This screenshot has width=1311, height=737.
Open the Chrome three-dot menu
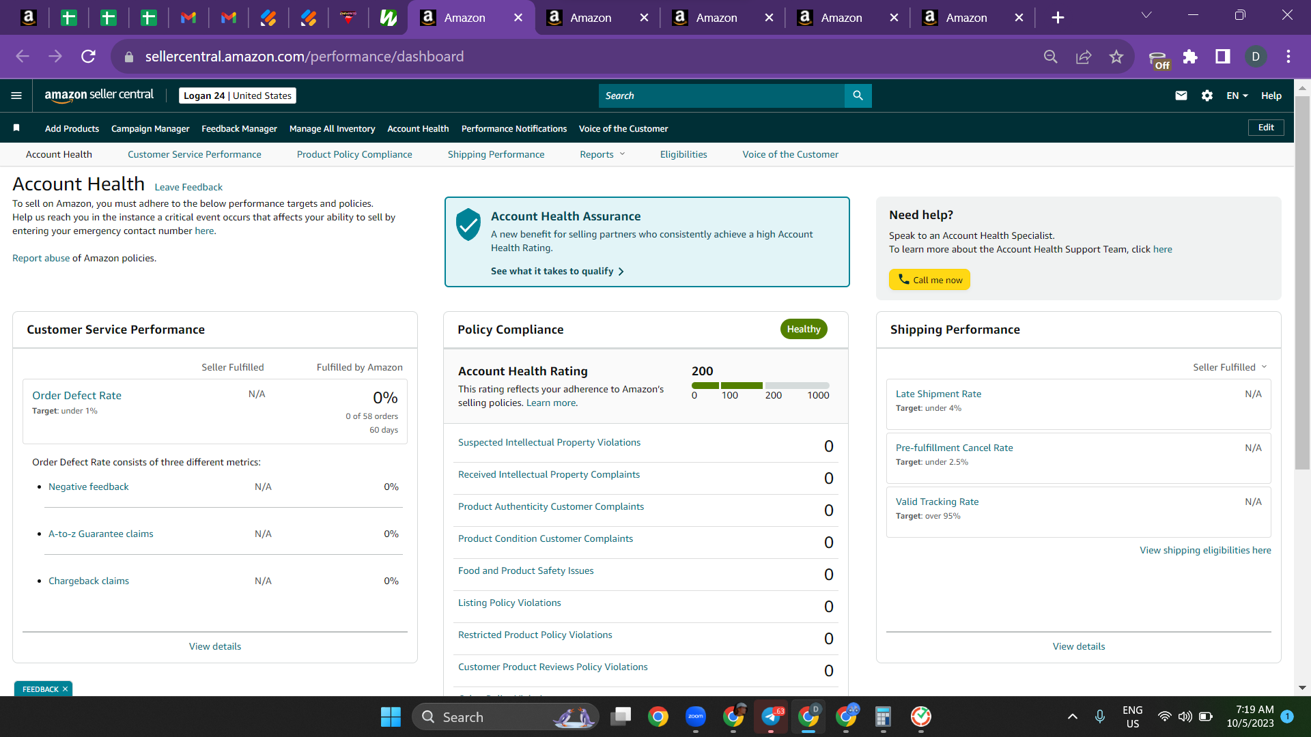click(x=1288, y=57)
